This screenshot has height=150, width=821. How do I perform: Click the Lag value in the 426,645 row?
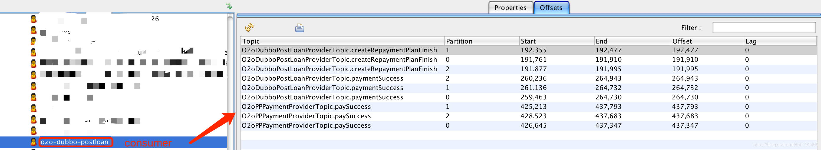pos(747,126)
